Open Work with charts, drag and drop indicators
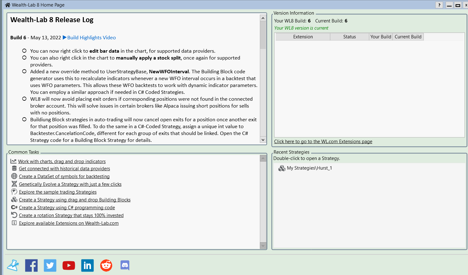 pos(62,162)
